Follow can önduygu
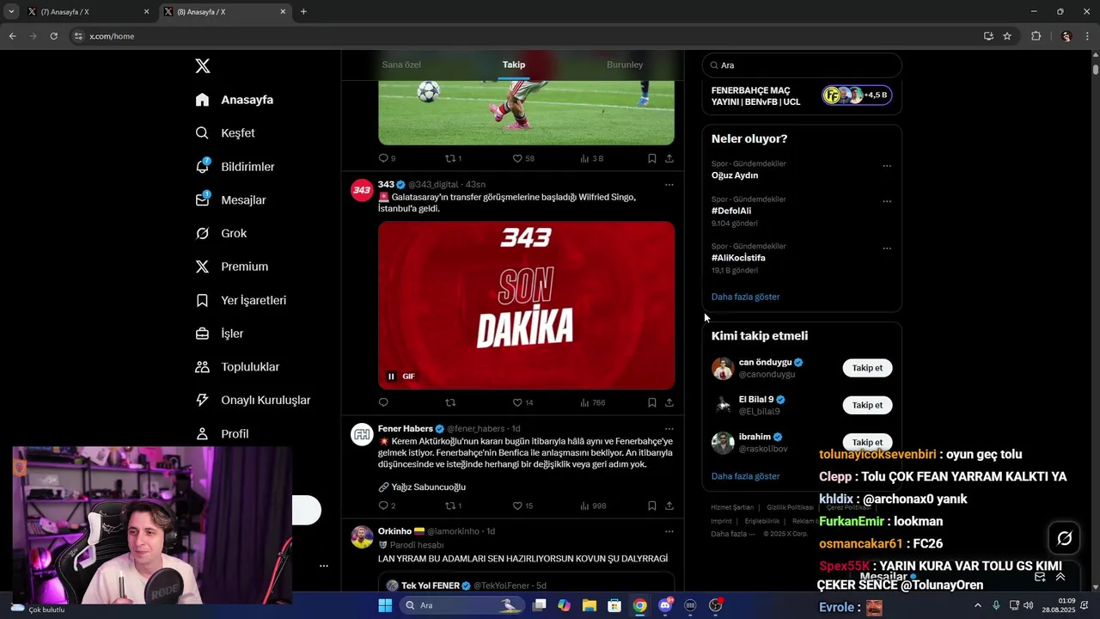Image resolution: width=1100 pixels, height=619 pixels. (x=867, y=368)
